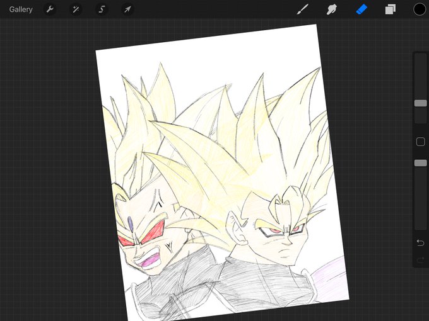429x321 pixels.
Task: Redo the last action
Action: click(420, 260)
